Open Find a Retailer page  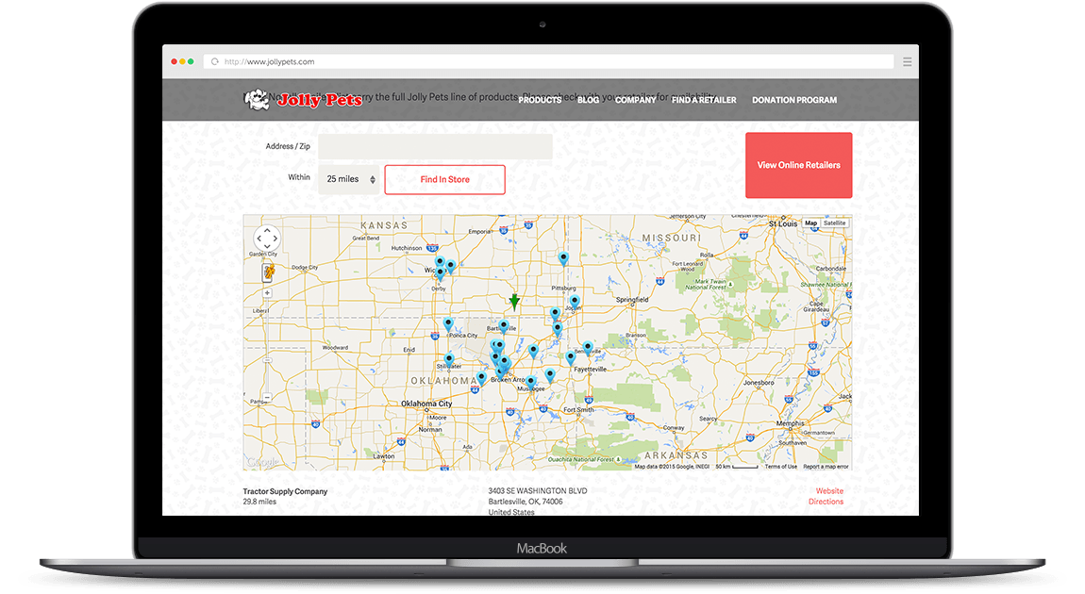coord(704,100)
